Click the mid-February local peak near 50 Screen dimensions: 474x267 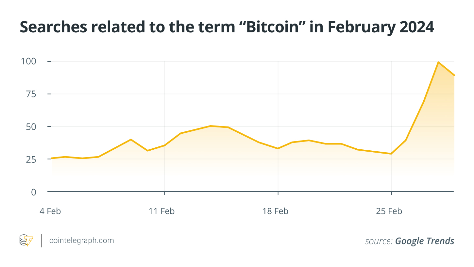(211, 126)
